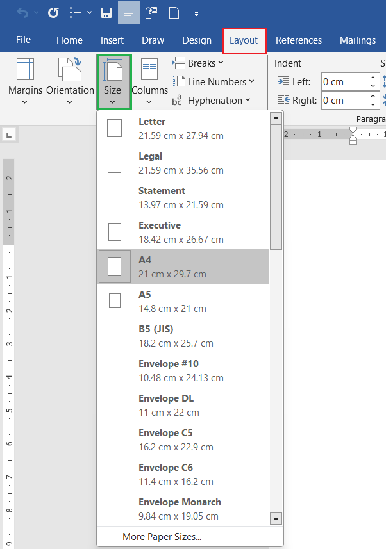Decrease the Left indent with down spinner
The height and width of the screenshot is (549, 386).
tap(373, 86)
